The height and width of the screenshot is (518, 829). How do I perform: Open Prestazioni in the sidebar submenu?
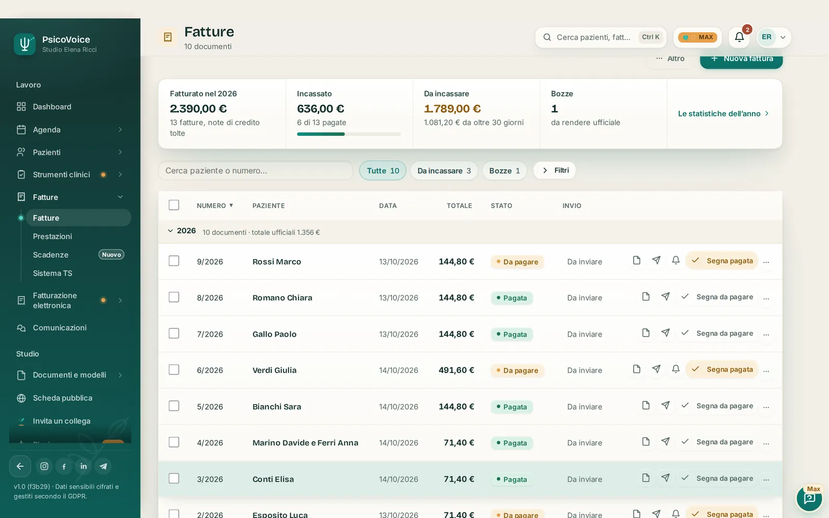click(x=52, y=236)
